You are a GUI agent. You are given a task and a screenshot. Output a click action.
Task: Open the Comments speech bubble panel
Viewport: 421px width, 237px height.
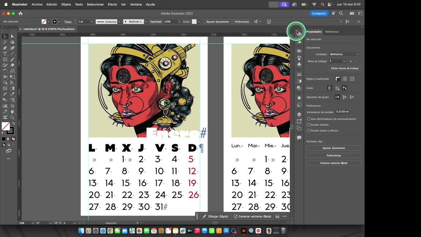299,138
